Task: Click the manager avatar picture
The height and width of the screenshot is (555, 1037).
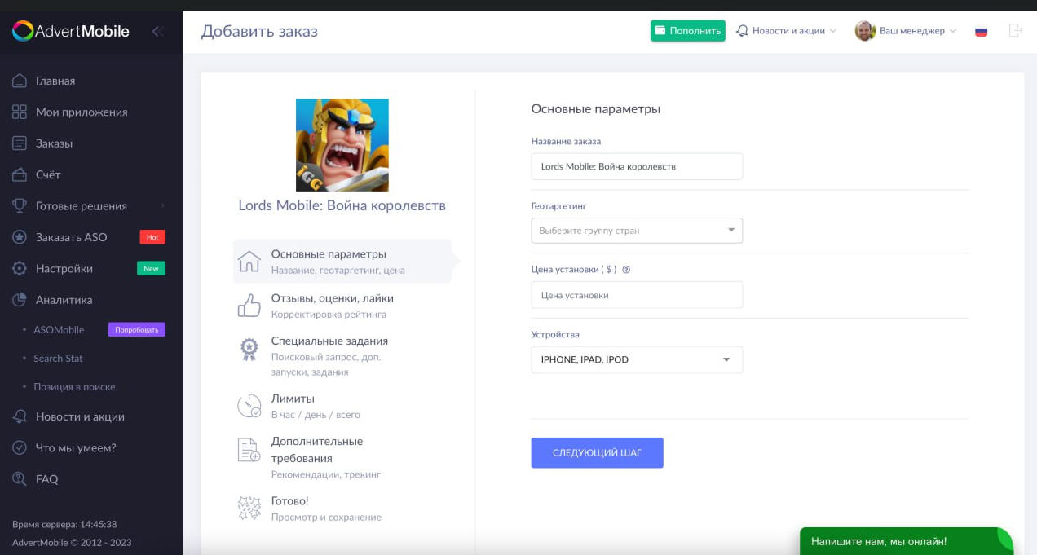Action: pyautogui.click(x=865, y=31)
